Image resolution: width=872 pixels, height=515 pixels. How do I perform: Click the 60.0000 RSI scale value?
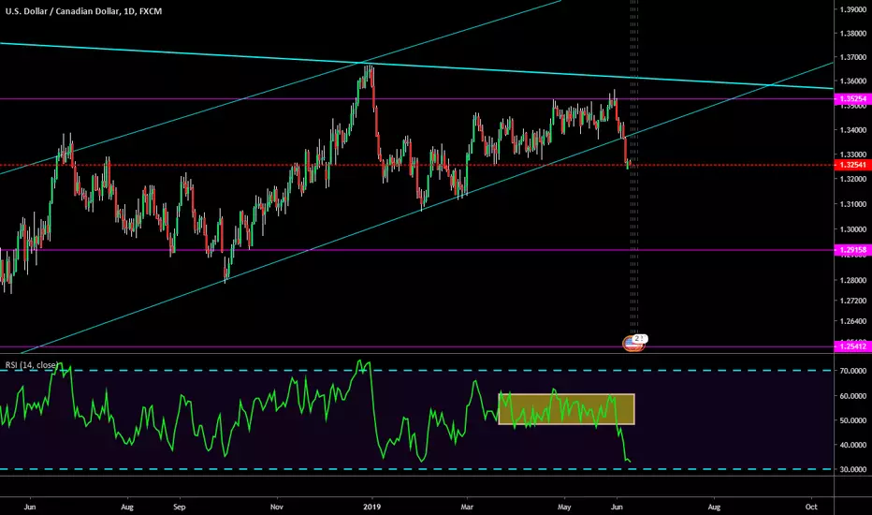point(853,396)
